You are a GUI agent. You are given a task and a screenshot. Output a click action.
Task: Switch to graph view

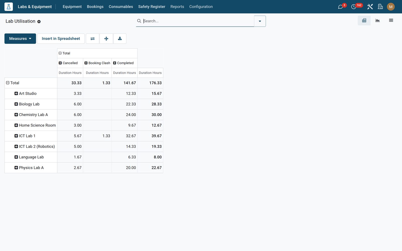point(377,21)
